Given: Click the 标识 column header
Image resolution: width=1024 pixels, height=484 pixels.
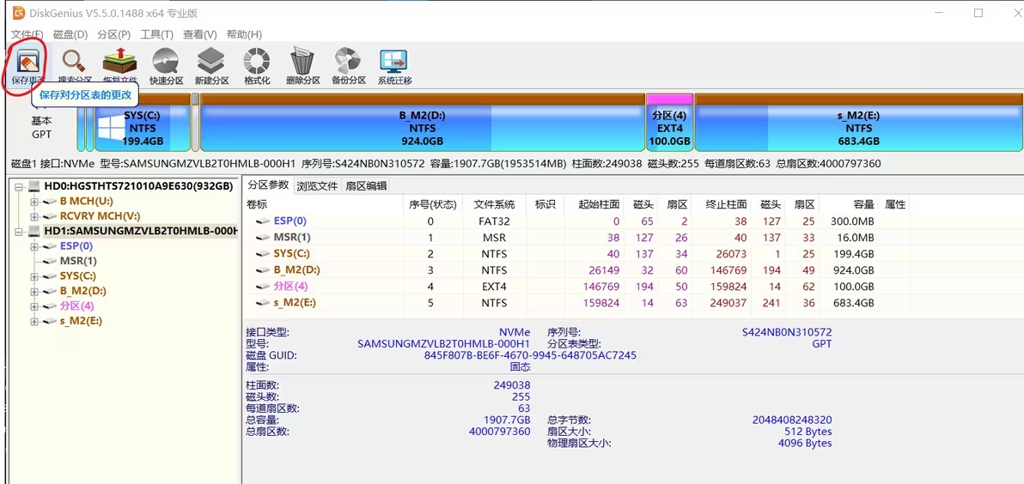Looking at the screenshot, I should click(x=545, y=204).
